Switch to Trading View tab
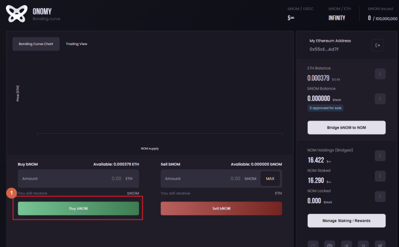Screen dimensions: 399x247 76,44
